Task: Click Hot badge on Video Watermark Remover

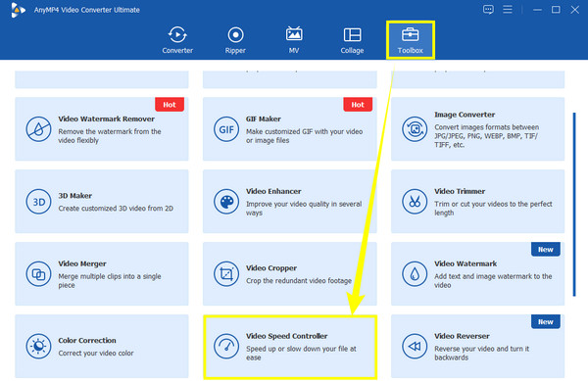Action: tap(170, 105)
